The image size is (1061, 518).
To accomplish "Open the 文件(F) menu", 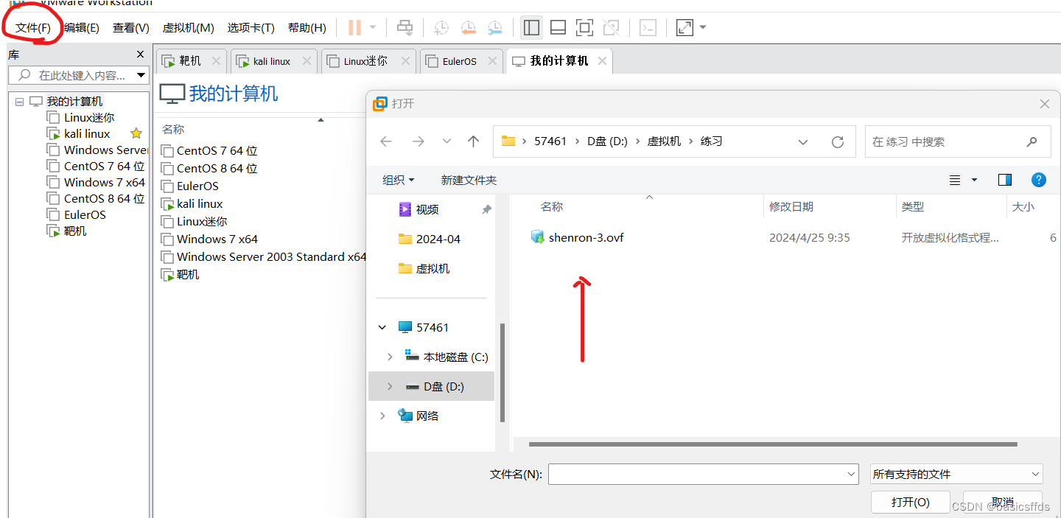I will pyautogui.click(x=33, y=28).
